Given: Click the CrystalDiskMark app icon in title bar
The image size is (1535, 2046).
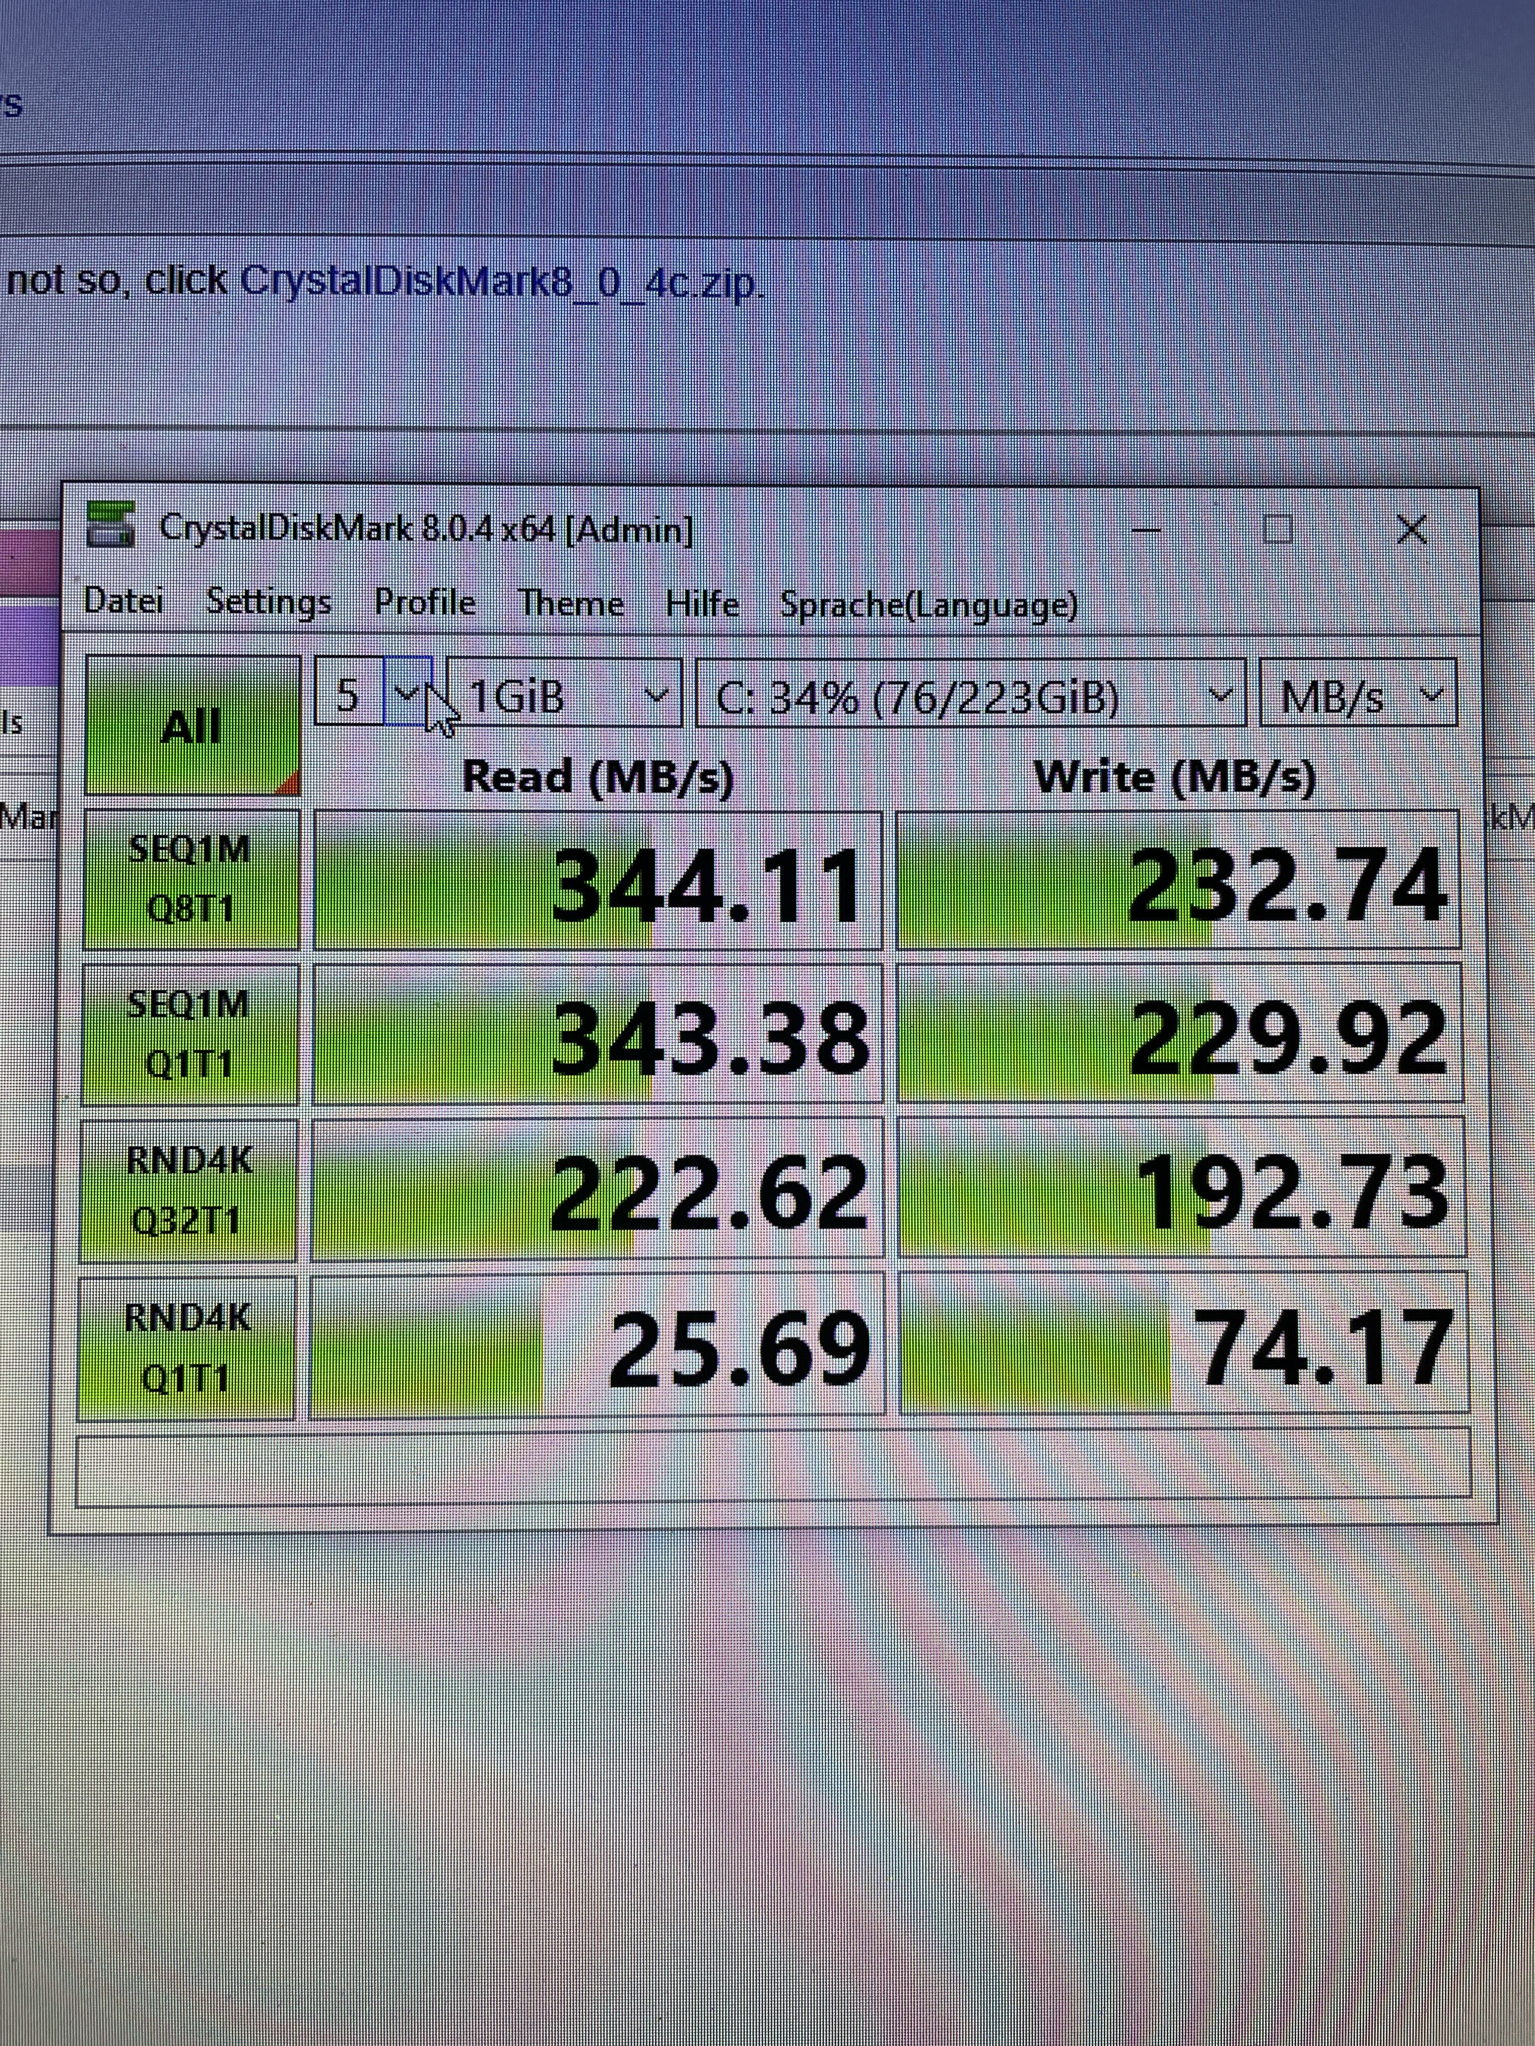Looking at the screenshot, I should (110, 525).
